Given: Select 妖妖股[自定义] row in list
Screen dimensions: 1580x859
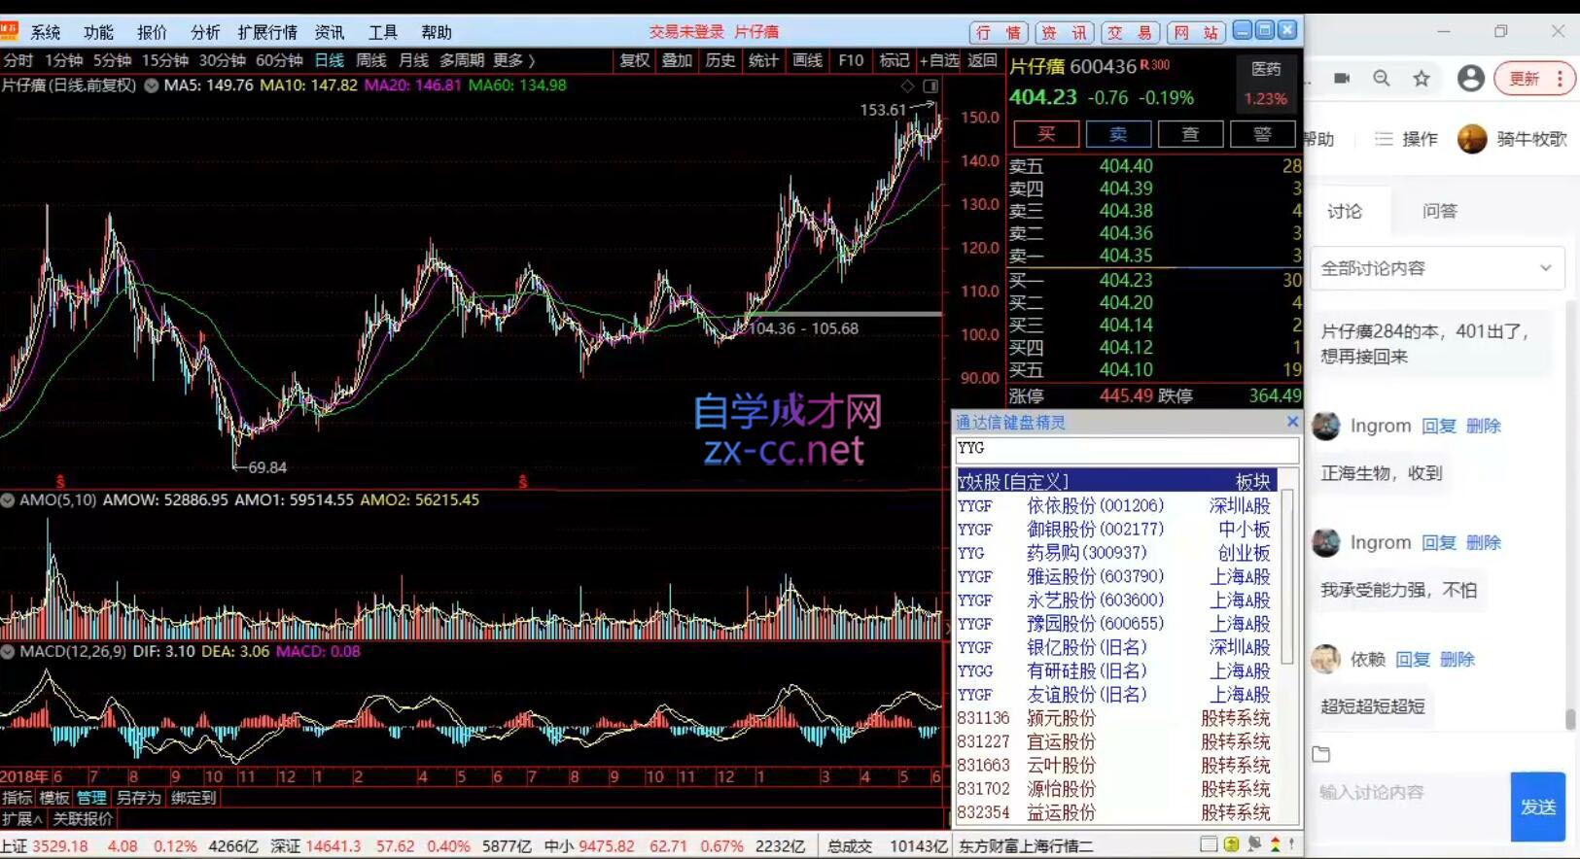Looking at the screenshot, I should (1115, 481).
